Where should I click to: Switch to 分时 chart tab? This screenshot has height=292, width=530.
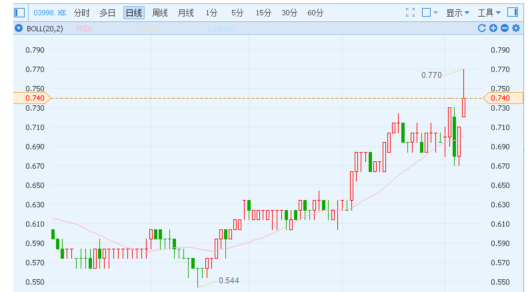point(82,13)
